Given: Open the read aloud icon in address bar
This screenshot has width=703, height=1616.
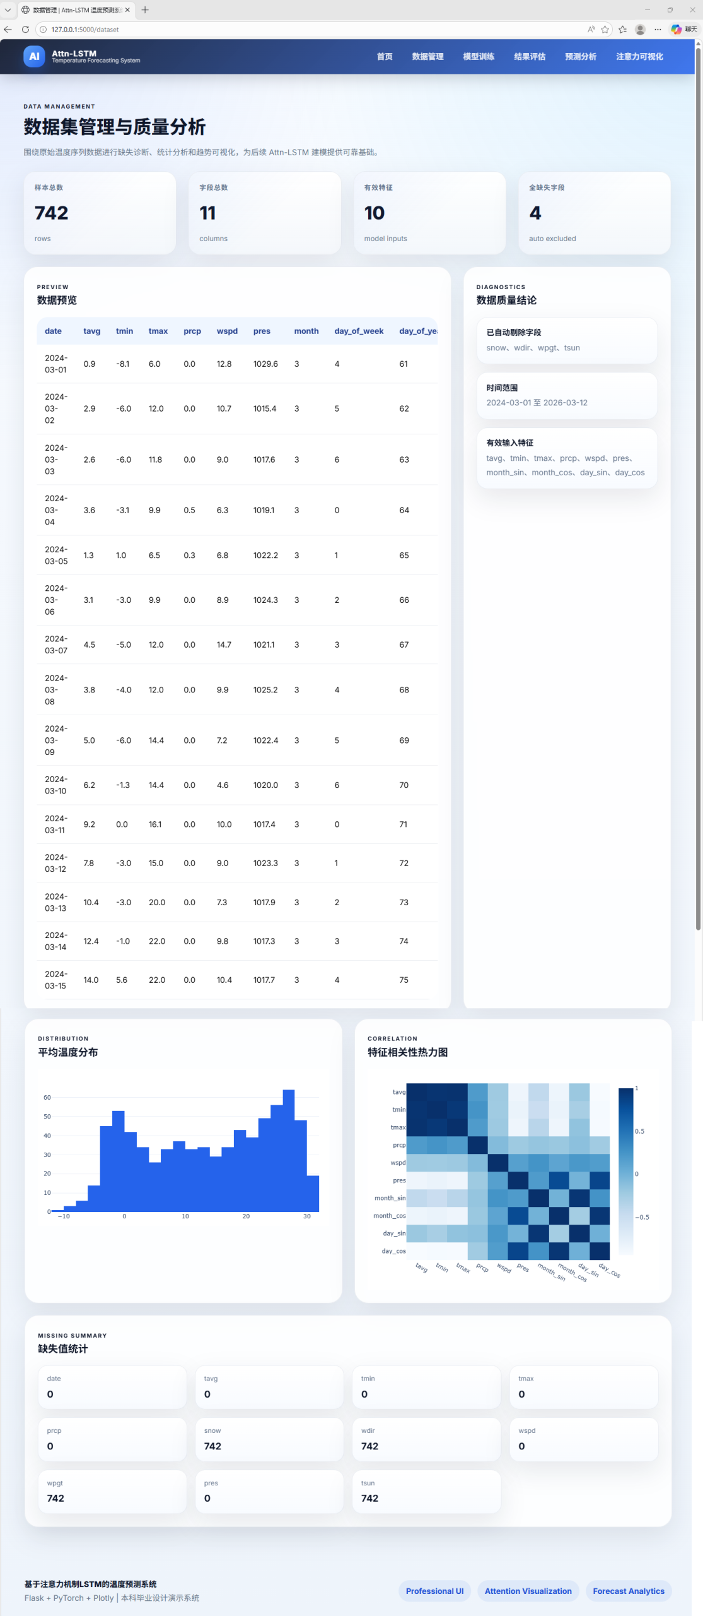Looking at the screenshot, I should pyautogui.click(x=591, y=29).
